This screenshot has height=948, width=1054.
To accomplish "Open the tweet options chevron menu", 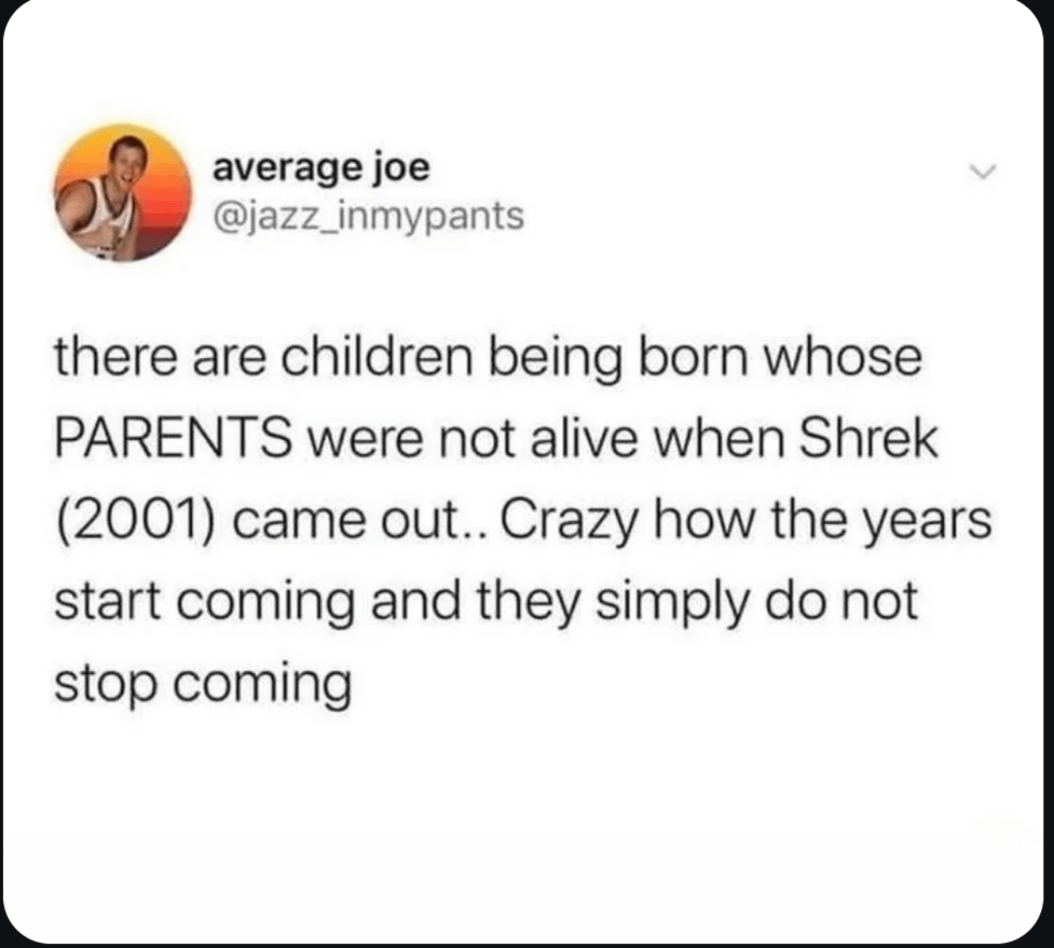I will tap(980, 174).
